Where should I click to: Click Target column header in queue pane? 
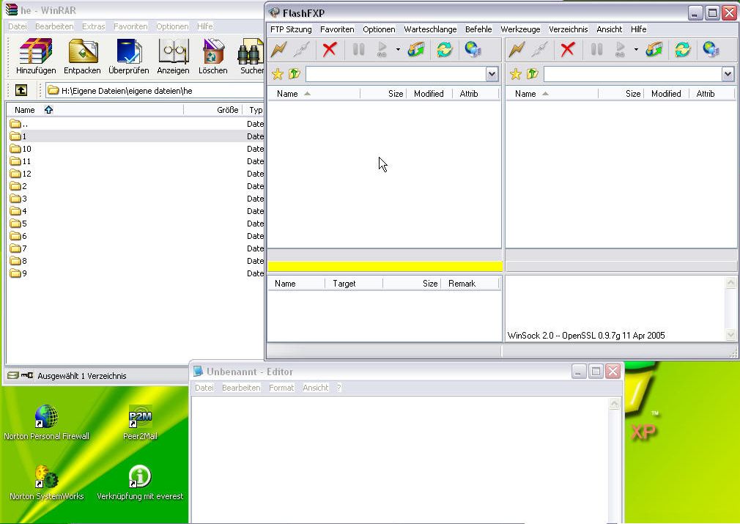coord(353,283)
